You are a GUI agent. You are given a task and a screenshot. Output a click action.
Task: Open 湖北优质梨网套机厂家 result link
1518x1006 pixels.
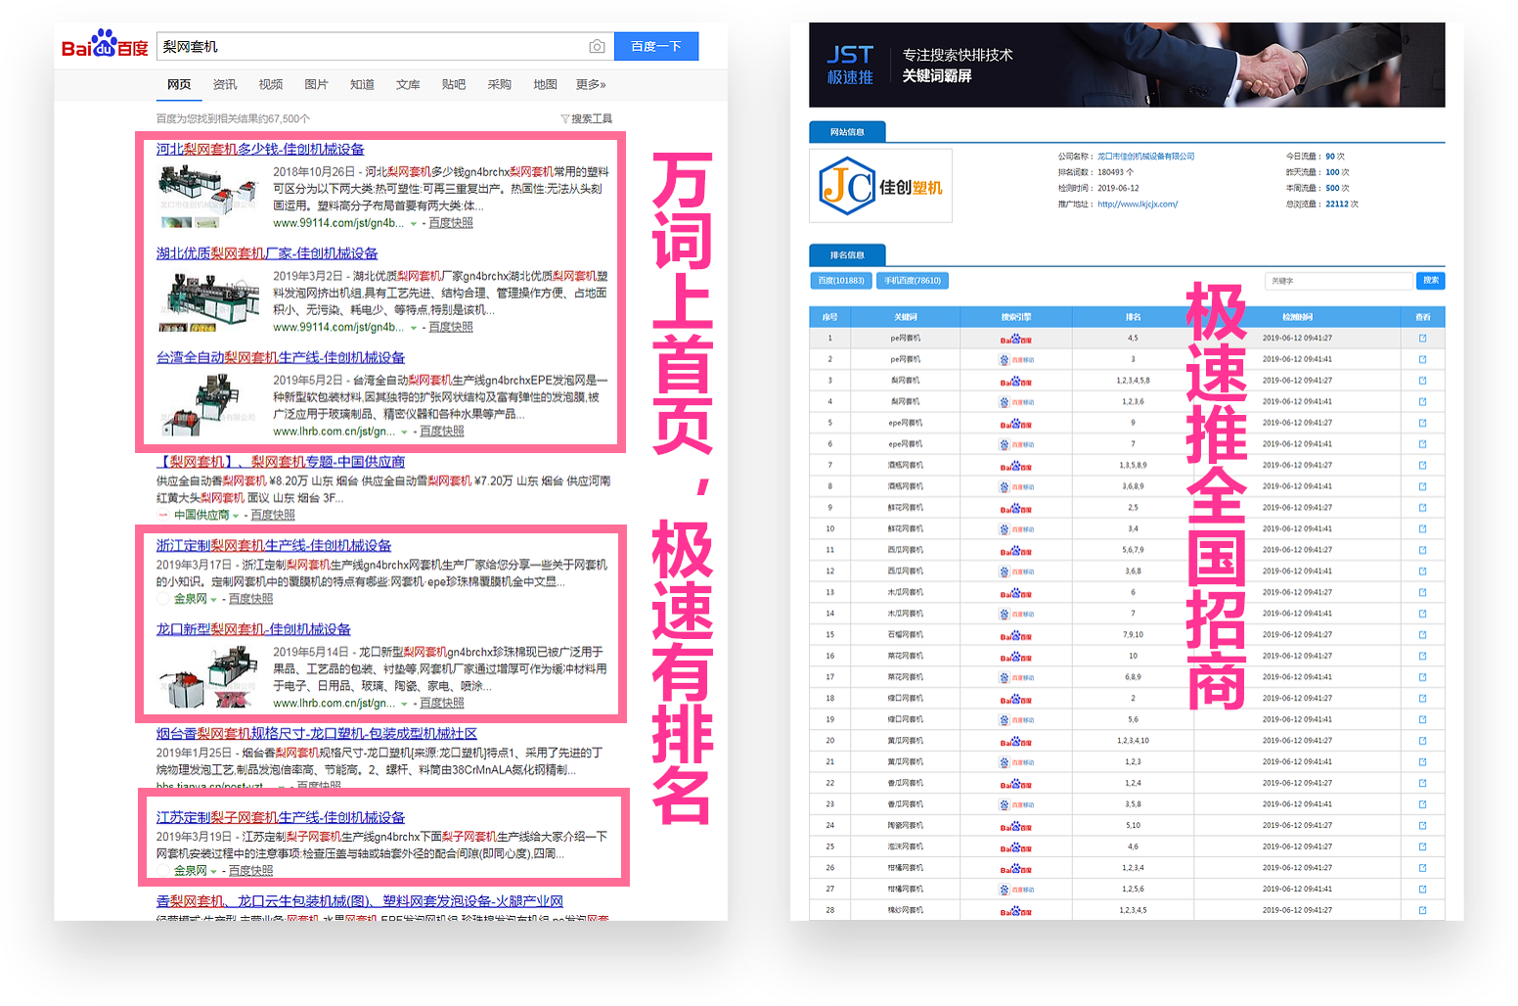click(x=267, y=253)
